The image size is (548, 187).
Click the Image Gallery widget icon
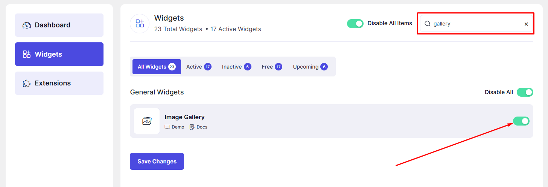click(x=147, y=121)
